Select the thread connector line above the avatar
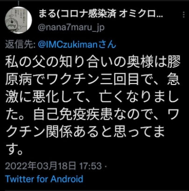Viewport: 189px width, 191px height. click(x=19, y=3)
